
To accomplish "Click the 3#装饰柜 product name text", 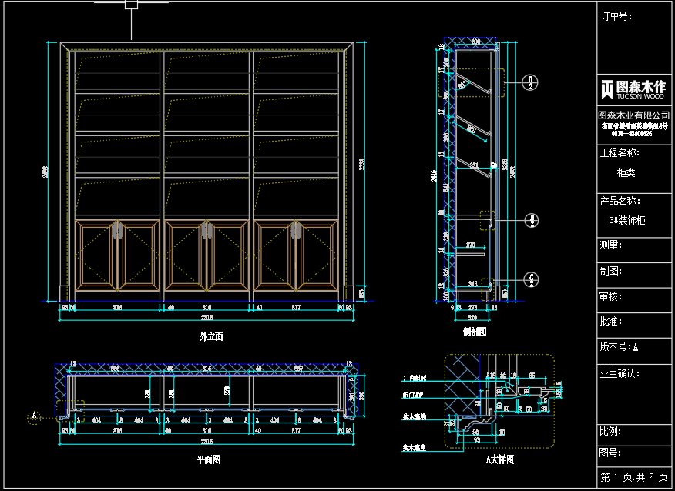I will coord(627,220).
